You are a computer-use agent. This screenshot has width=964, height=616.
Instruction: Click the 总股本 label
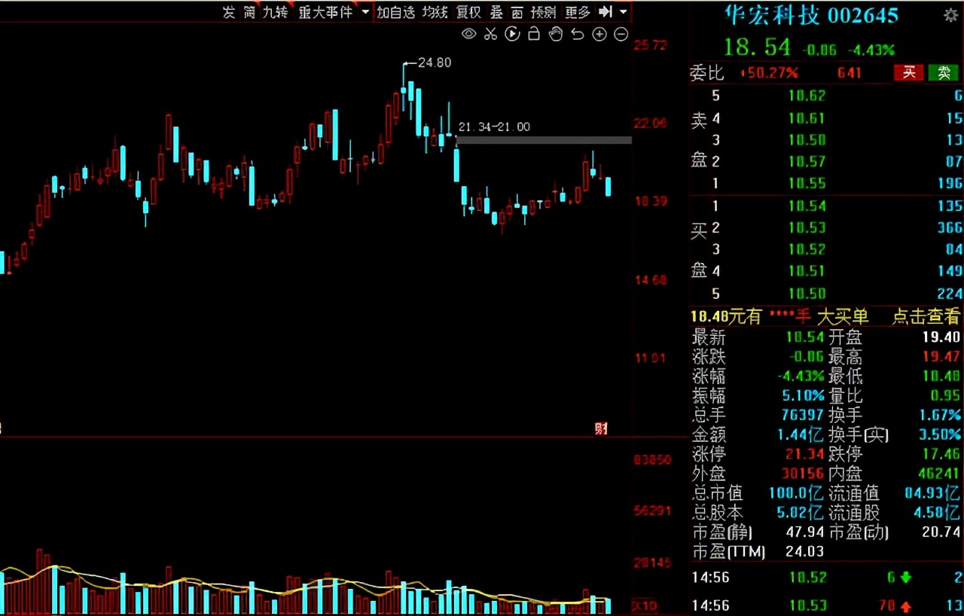pyautogui.click(x=717, y=513)
